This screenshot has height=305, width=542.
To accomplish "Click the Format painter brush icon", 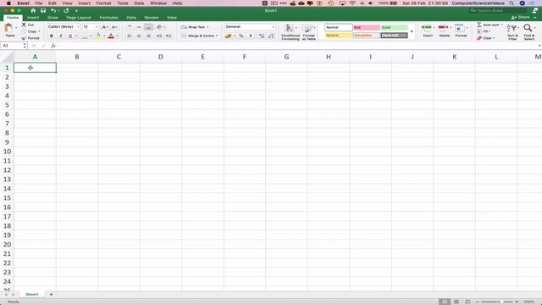I will coord(24,38).
